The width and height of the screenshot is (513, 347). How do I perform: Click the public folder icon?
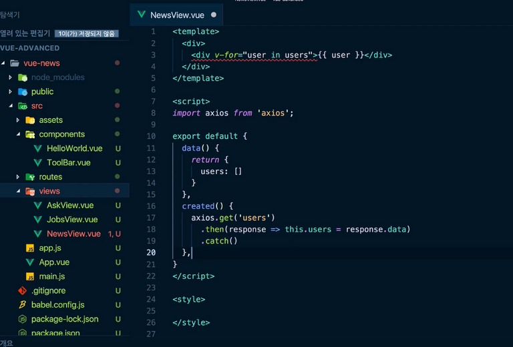click(23, 92)
